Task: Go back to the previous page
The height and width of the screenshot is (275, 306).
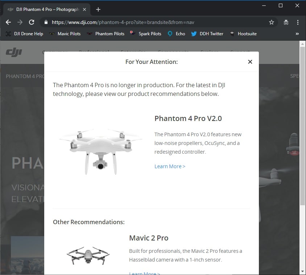Action: 8,22
